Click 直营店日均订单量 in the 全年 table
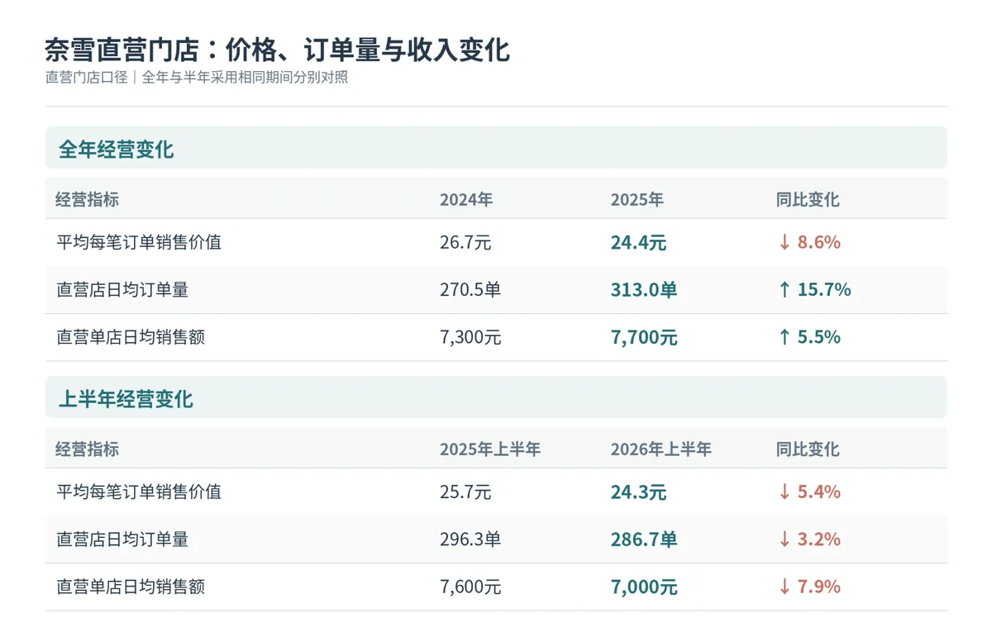The height and width of the screenshot is (642, 992). pos(122,290)
